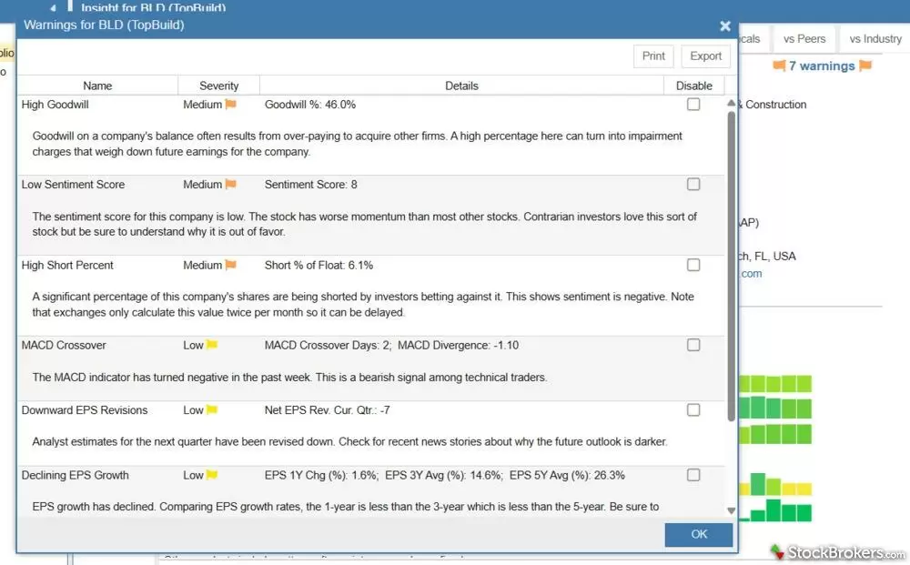Click the yellow flag for Declining EPS Growth
This screenshot has height=565, width=910.
pyautogui.click(x=212, y=475)
